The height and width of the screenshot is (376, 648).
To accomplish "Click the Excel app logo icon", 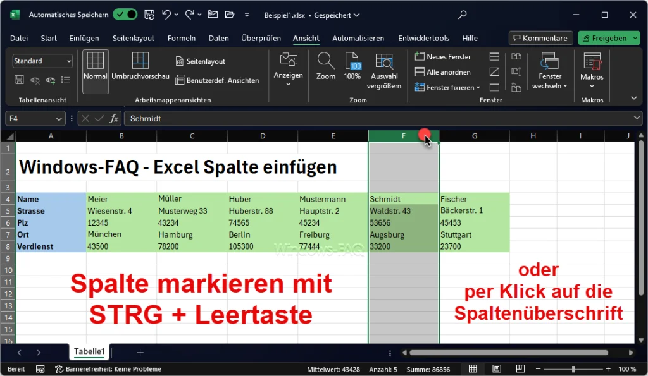I will point(15,15).
